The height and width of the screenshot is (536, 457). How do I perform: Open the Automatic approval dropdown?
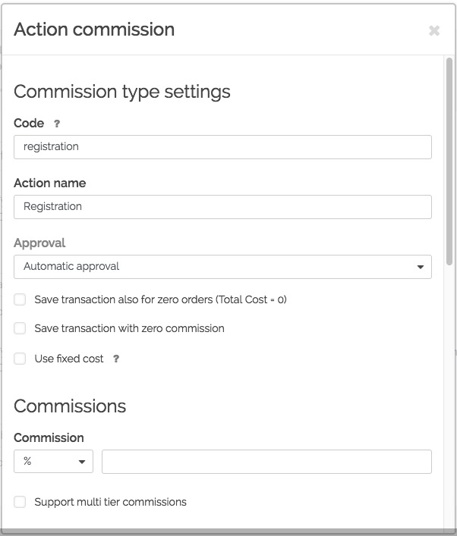pos(222,267)
